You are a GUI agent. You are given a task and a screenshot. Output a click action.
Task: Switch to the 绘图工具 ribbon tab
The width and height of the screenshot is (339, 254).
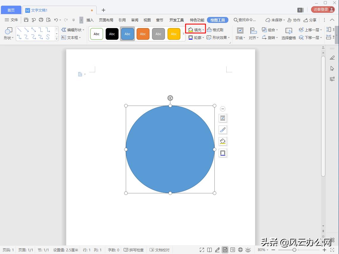(218, 20)
